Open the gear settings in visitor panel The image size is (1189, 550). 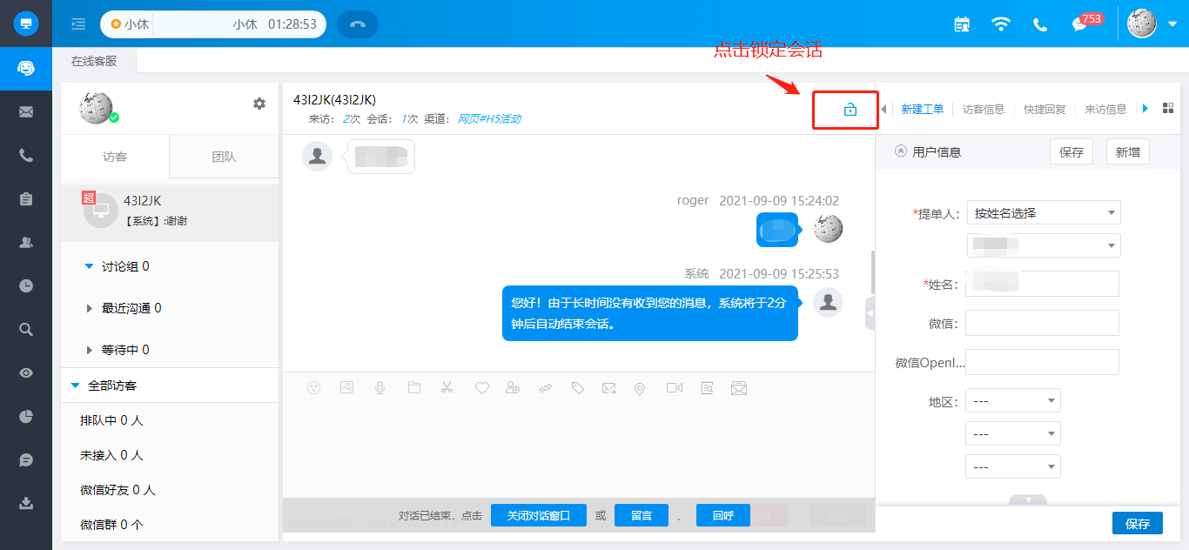(x=259, y=104)
